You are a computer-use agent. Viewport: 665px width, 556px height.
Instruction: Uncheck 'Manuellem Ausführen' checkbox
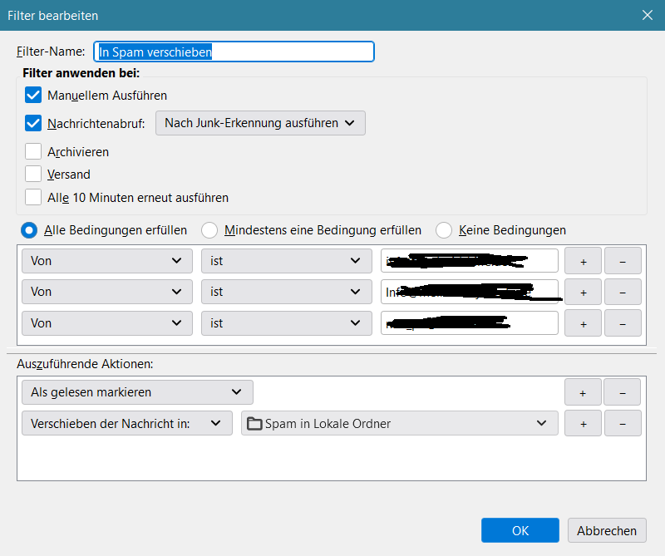tap(33, 95)
